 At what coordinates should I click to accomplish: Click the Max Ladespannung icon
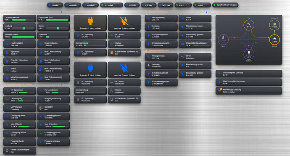click(41, 53)
